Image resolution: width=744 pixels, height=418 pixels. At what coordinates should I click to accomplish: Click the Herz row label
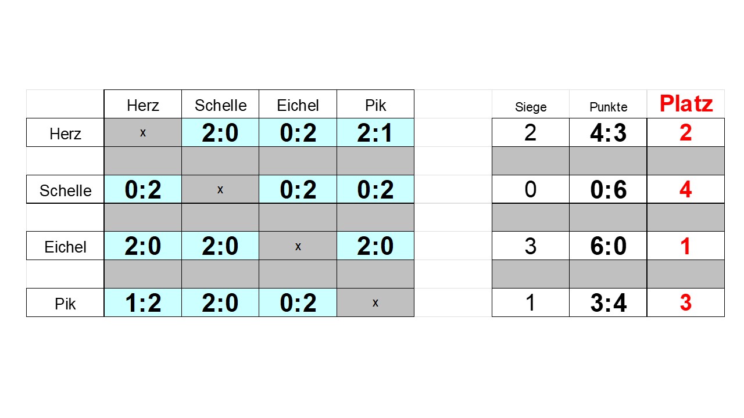(65, 132)
